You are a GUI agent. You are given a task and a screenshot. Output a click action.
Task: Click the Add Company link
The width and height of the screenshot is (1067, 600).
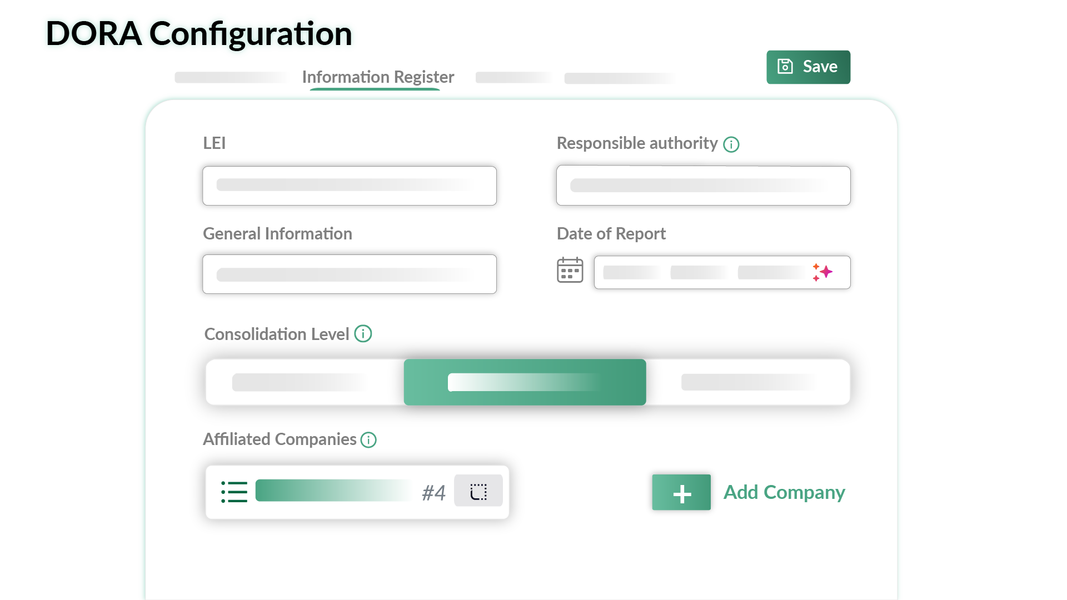(784, 492)
